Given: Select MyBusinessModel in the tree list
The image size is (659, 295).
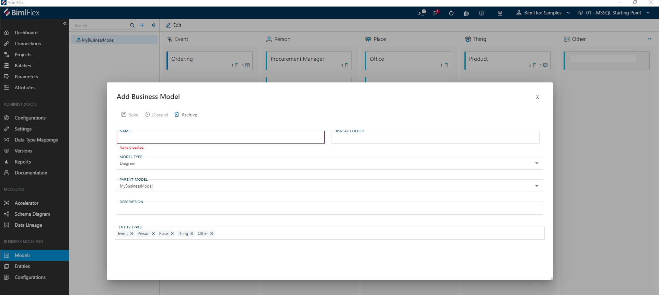Looking at the screenshot, I should [98, 40].
